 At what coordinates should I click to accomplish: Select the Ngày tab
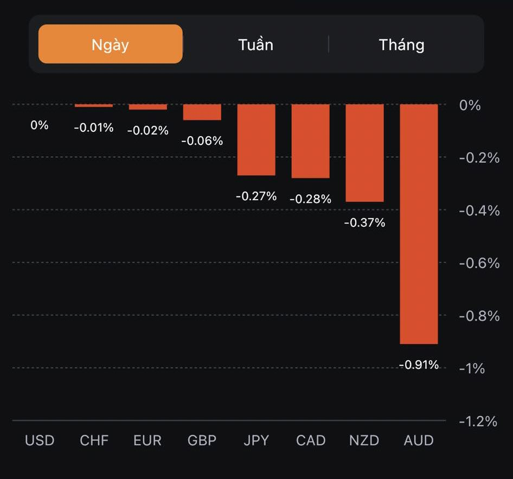(x=110, y=44)
